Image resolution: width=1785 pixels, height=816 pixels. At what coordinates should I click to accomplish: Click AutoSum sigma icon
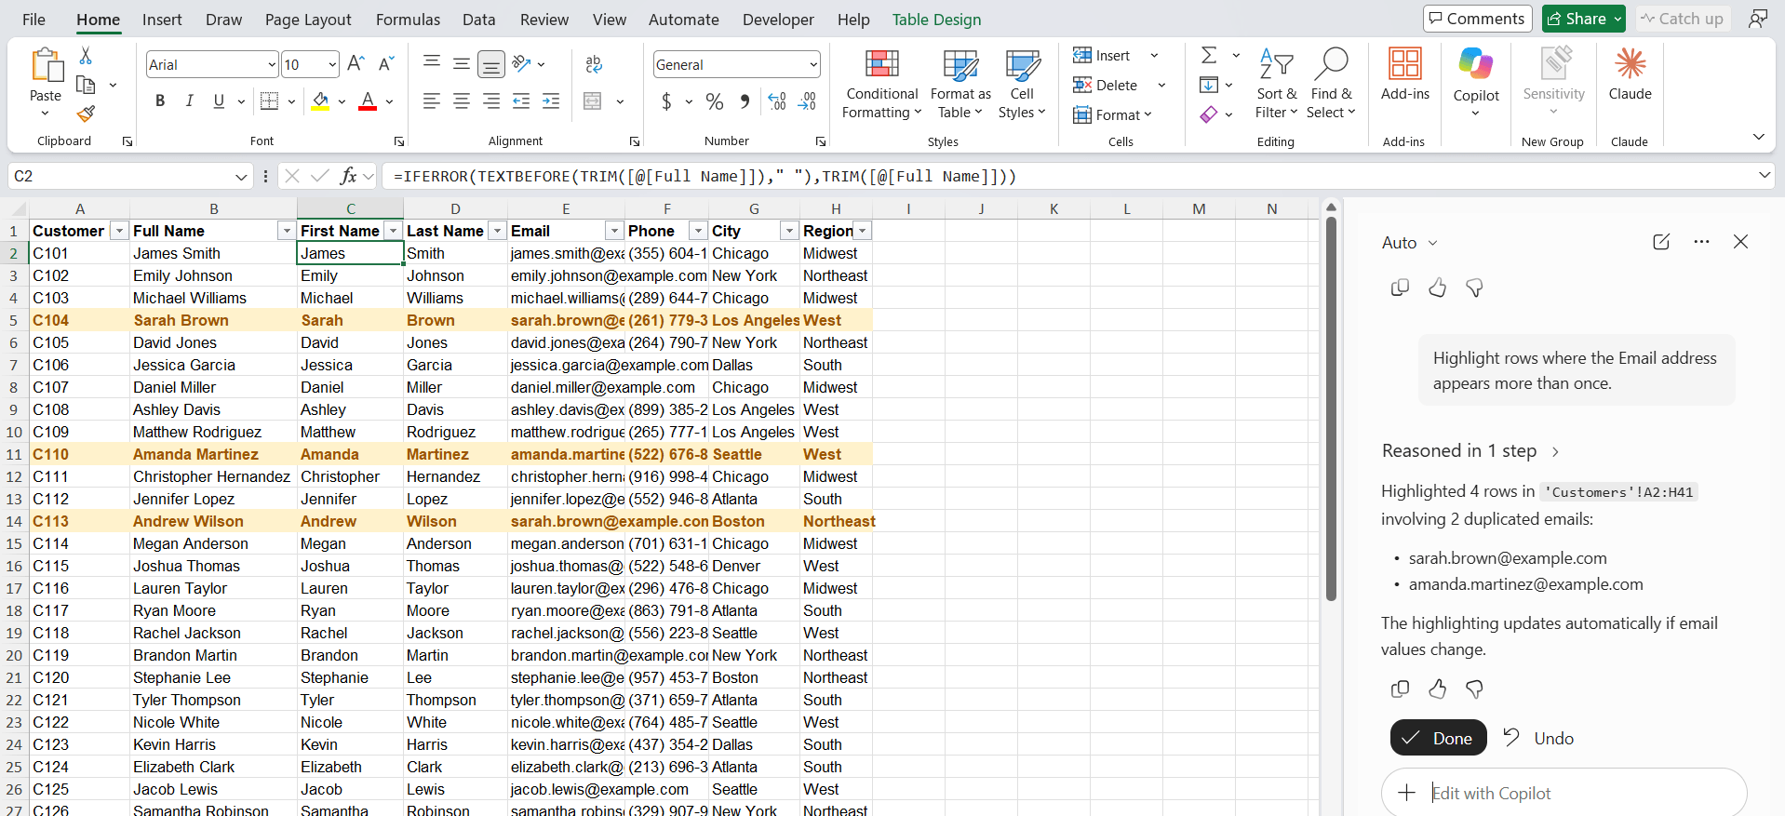(1209, 55)
